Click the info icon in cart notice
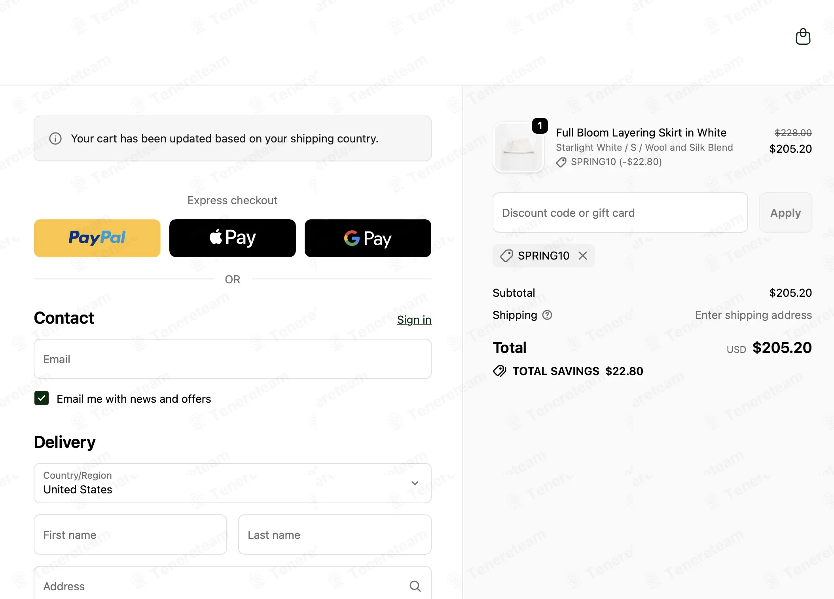 point(55,138)
